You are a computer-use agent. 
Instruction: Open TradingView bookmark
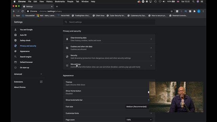pyautogui.click(x=81, y=16)
